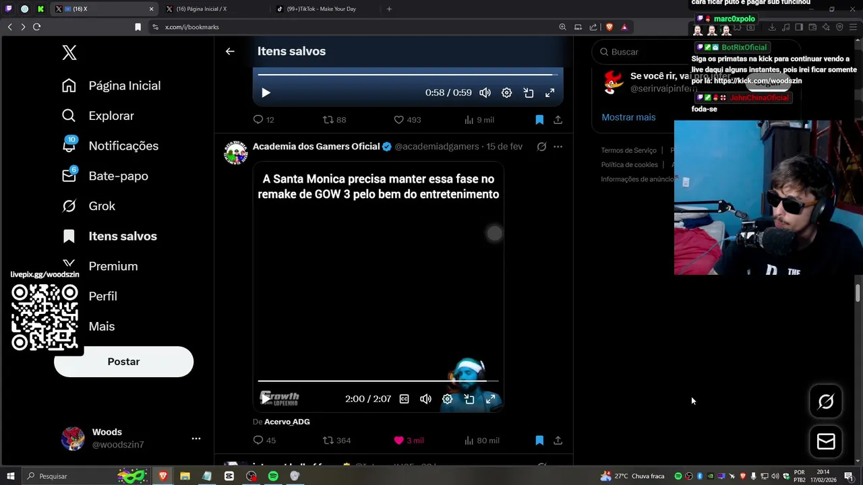Open the @academiadgamers handle link

[437, 146]
